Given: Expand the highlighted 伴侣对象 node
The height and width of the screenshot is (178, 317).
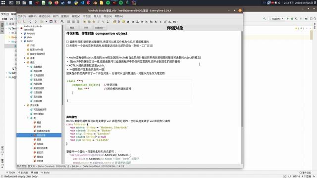Looking at the screenshot, I should [31, 135].
